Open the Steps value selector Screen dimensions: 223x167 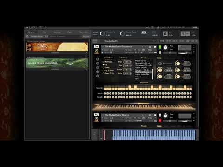127,62
